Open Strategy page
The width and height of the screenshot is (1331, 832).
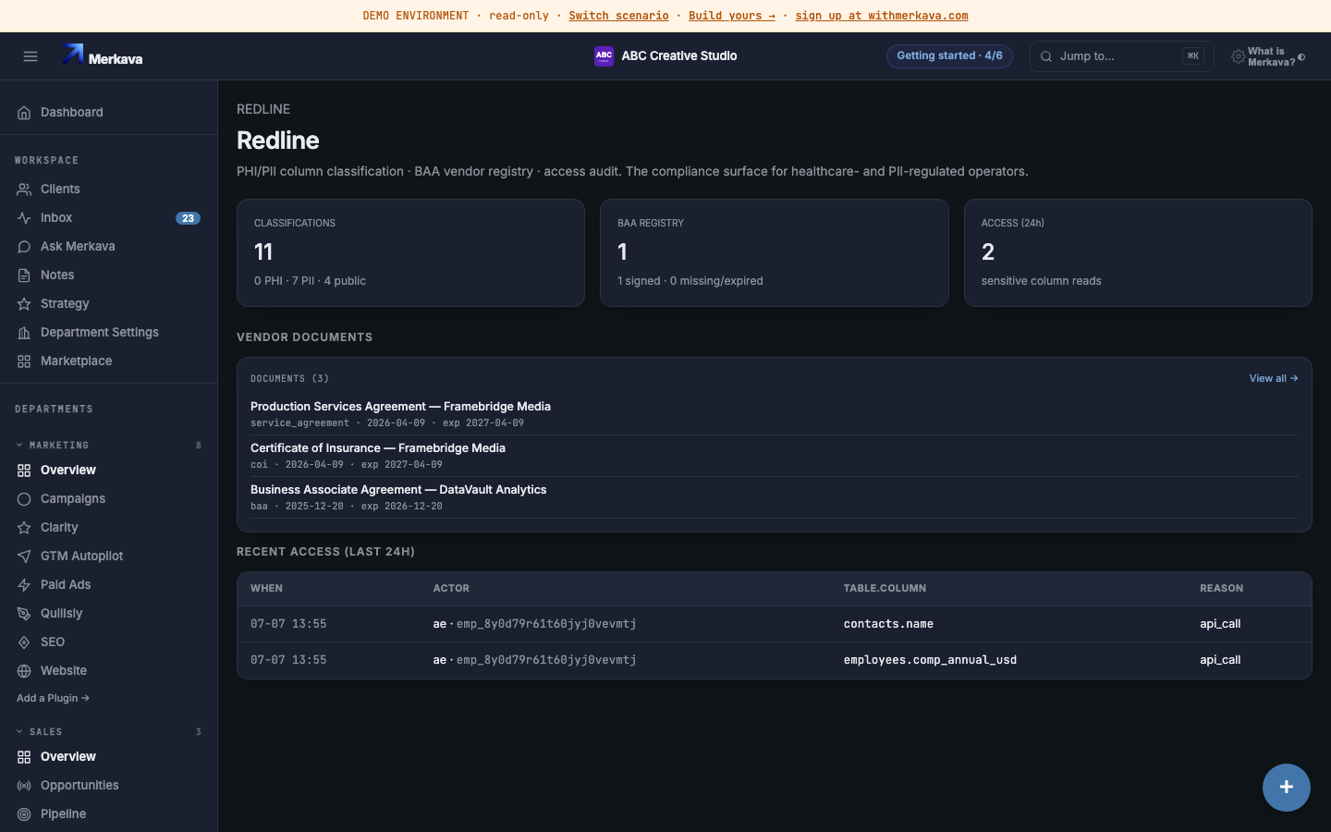click(x=108, y=304)
